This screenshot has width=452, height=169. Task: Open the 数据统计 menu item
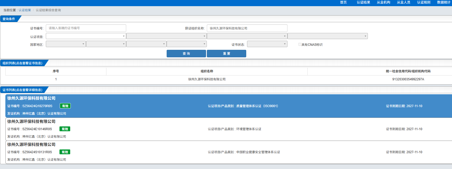(x=444, y=2)
